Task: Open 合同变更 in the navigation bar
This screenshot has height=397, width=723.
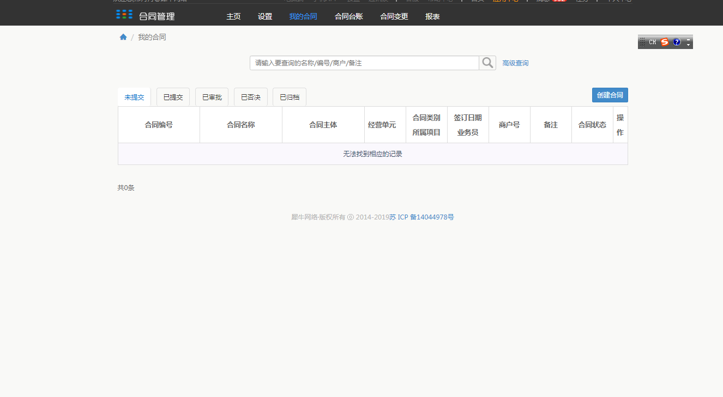Action: point(394,16)
